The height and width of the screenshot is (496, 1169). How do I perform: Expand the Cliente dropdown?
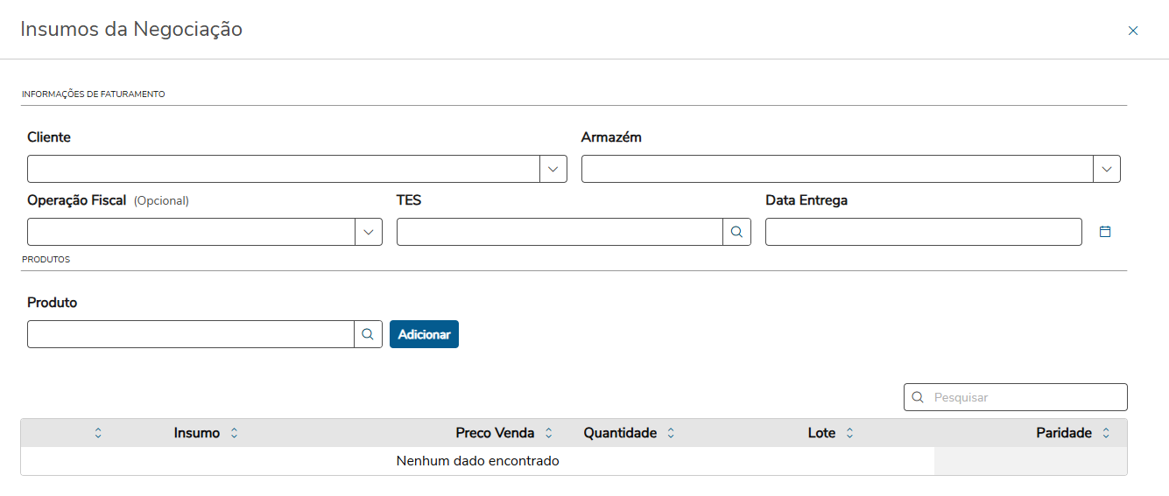[x=553, y=169]
